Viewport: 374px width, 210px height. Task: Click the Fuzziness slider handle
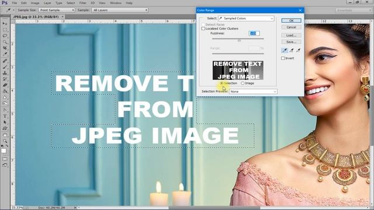(x=239, y=40)
